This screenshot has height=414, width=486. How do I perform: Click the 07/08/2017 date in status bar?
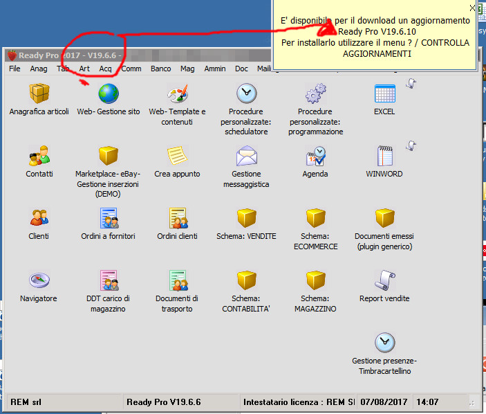click(x=384, y=402)
